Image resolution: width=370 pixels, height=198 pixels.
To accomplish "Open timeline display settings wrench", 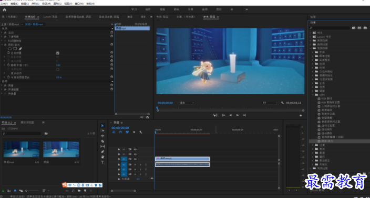I will click(x=141, y=132).
